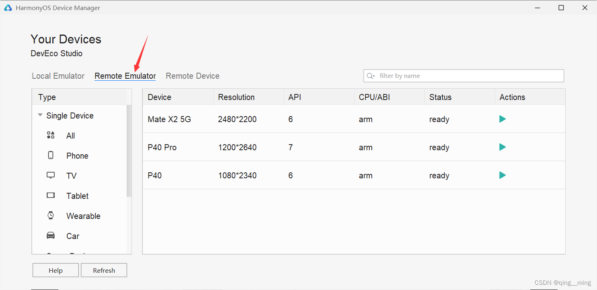Click the Resolution column header
597x290 pixels.
pos(249,97)
